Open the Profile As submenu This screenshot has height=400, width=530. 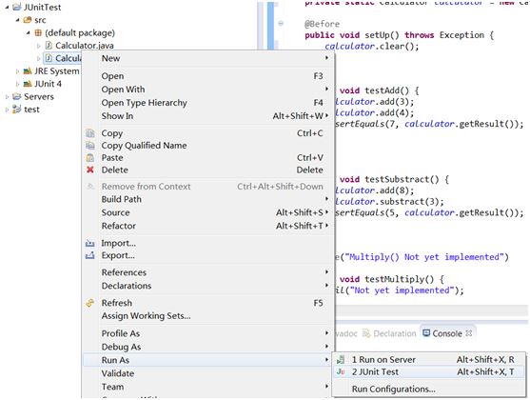click(207, 333)
